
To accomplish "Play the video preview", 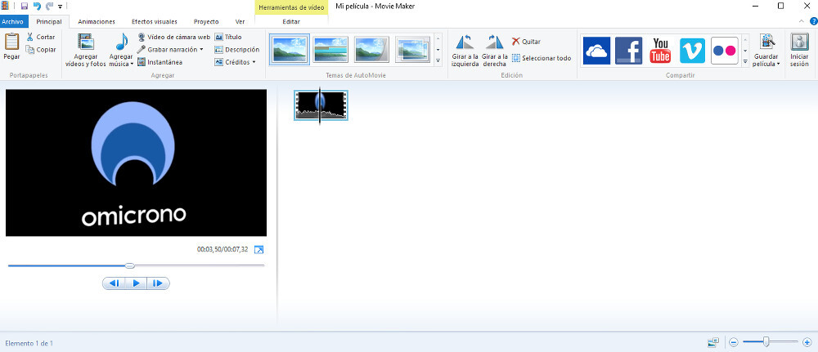I will (x=136, y=283).
